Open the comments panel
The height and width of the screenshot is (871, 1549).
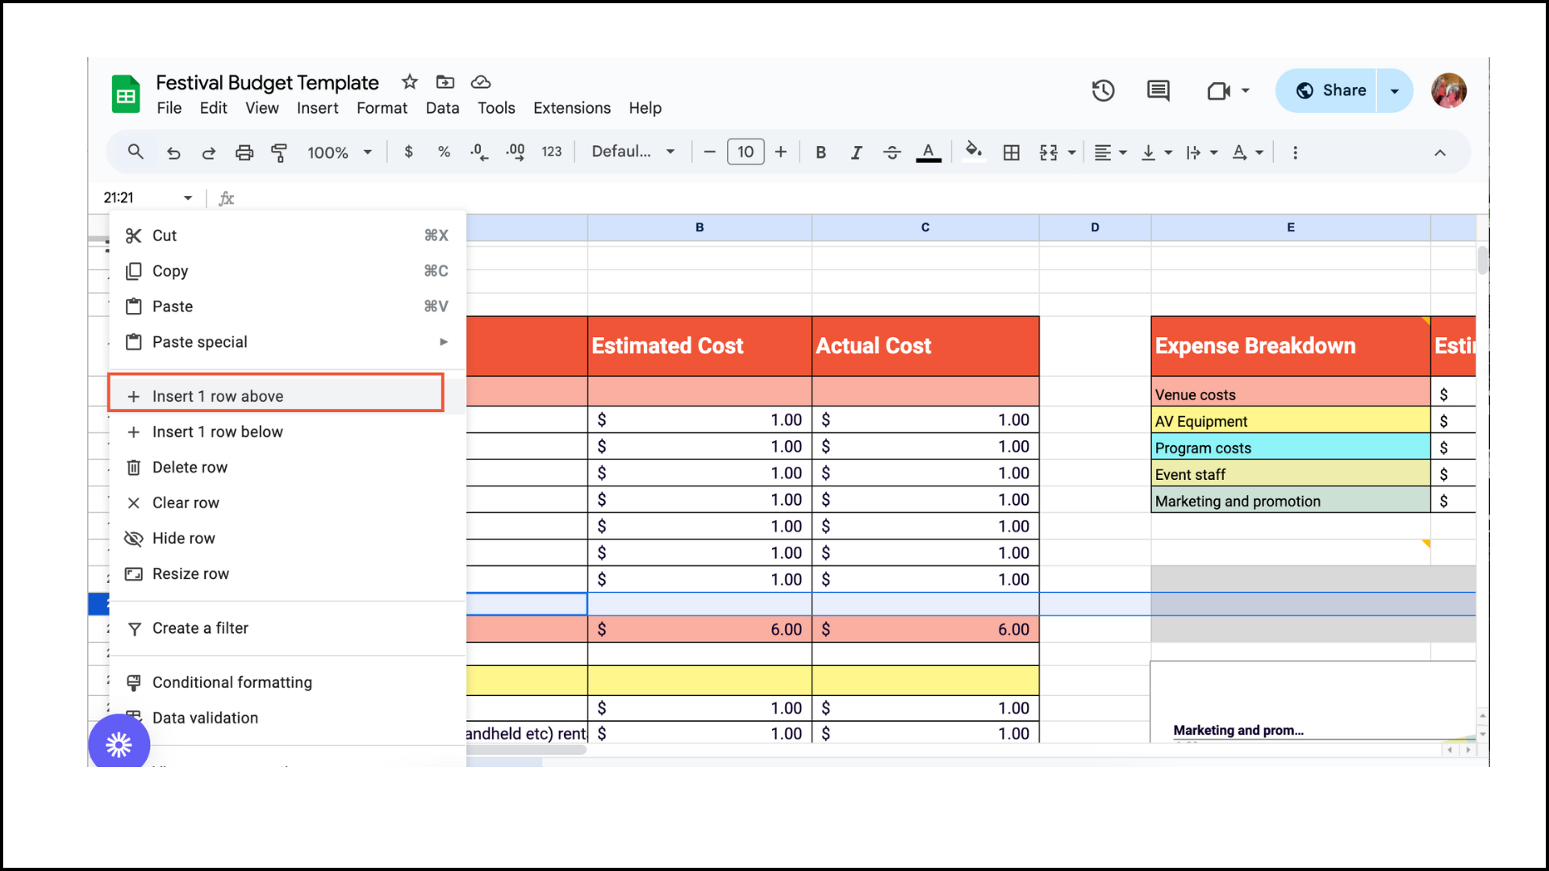pos(1158,90)
